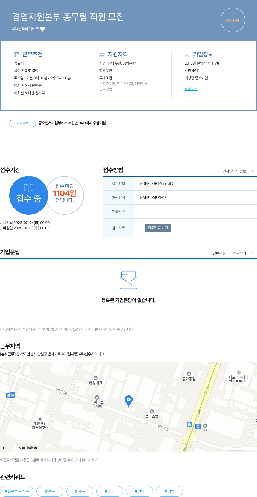
Task: Open 인사담당자 정보 button
Action: click(238, 171)
